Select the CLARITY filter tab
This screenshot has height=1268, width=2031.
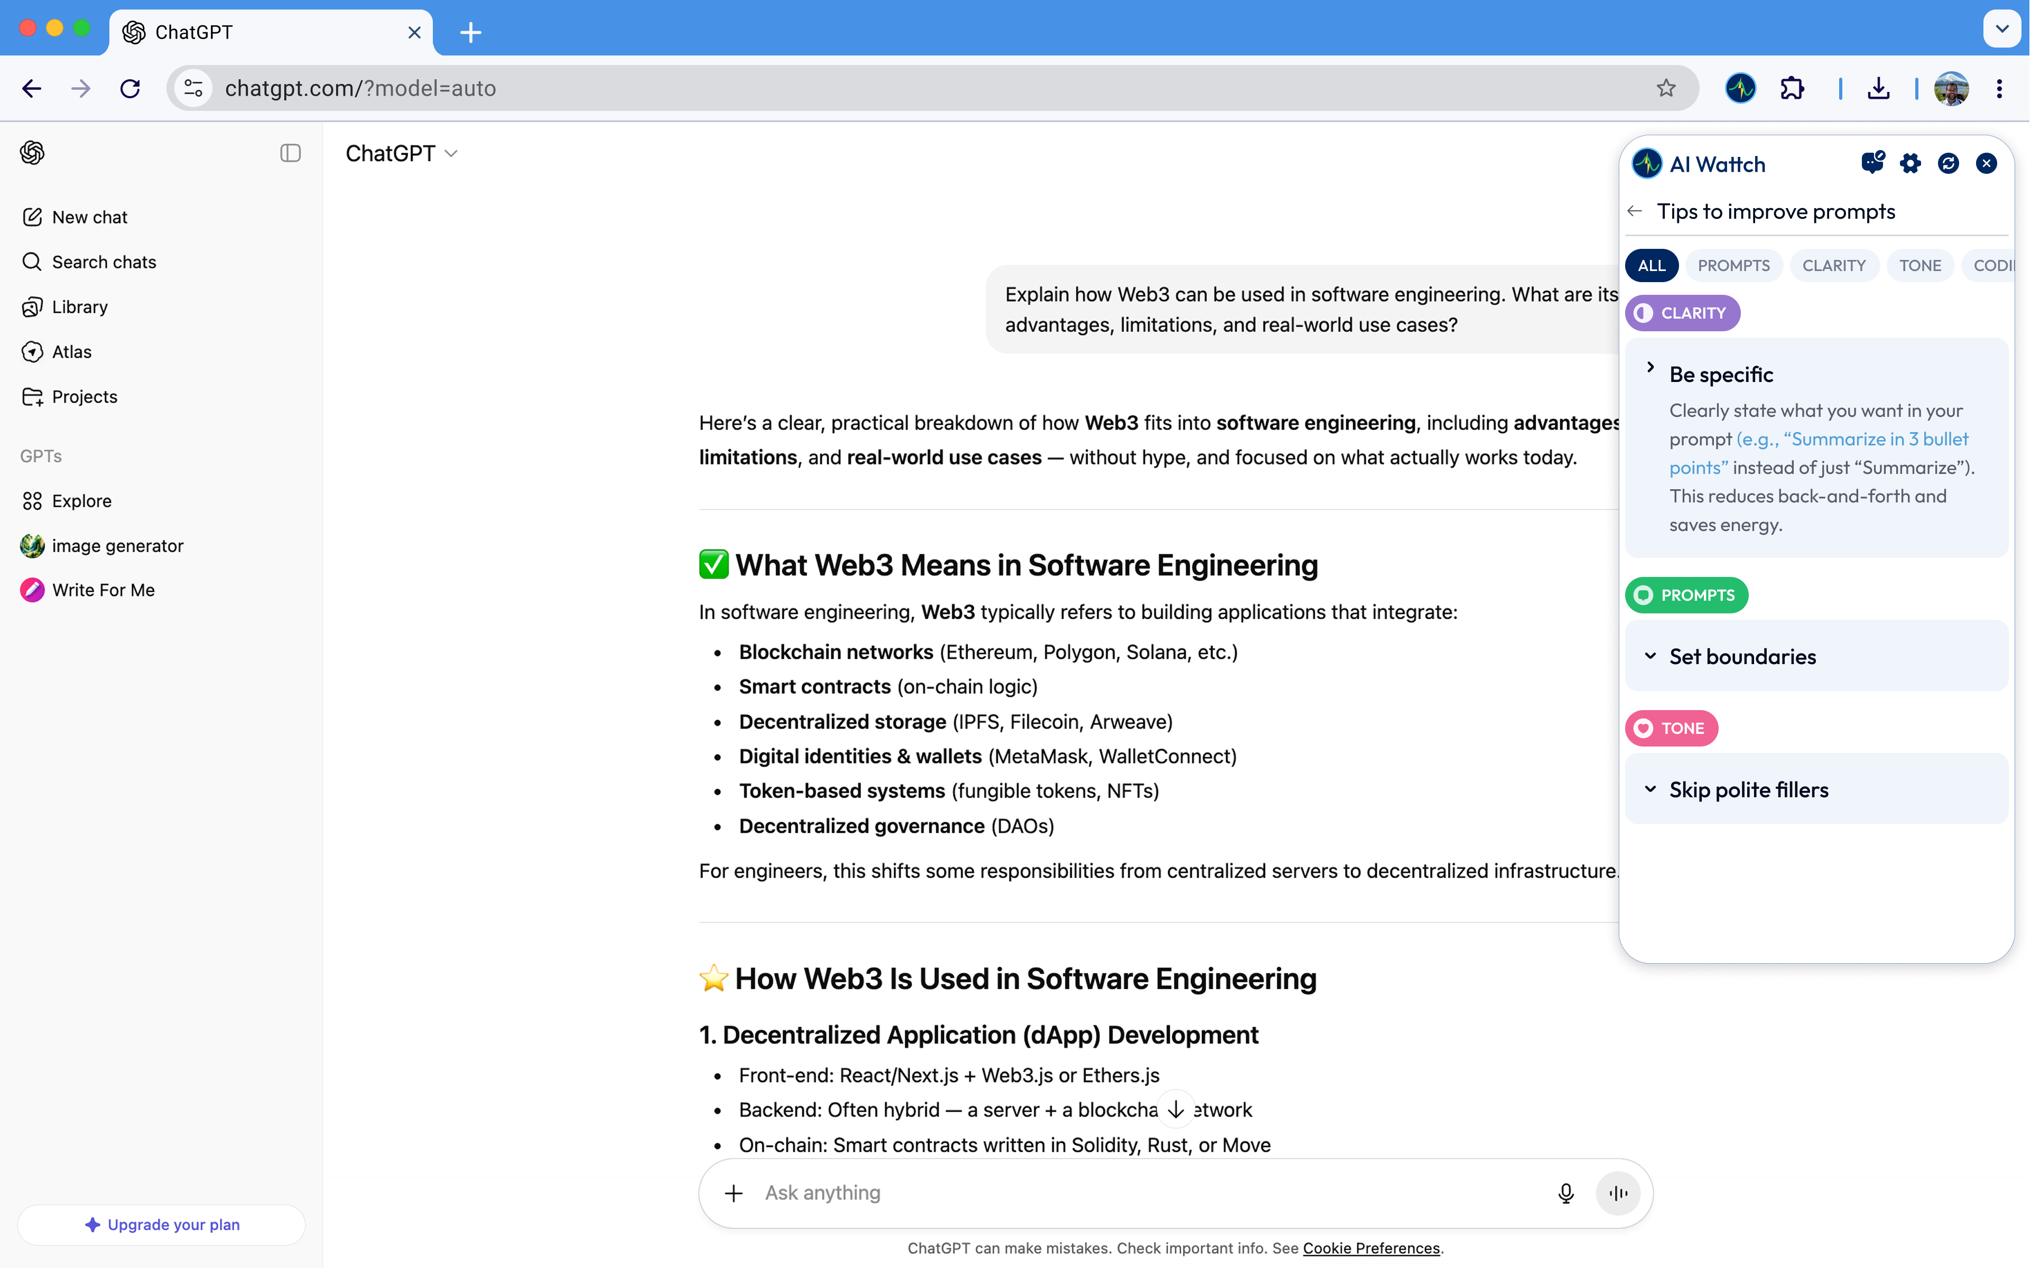(x=1834, y=265)
